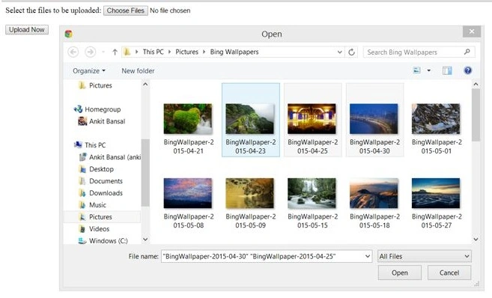Select BingWallpaper-2015-04-23 thumbnail
Image resolution: width=492 pixels, height=298 pixels.
pos(250,120)
